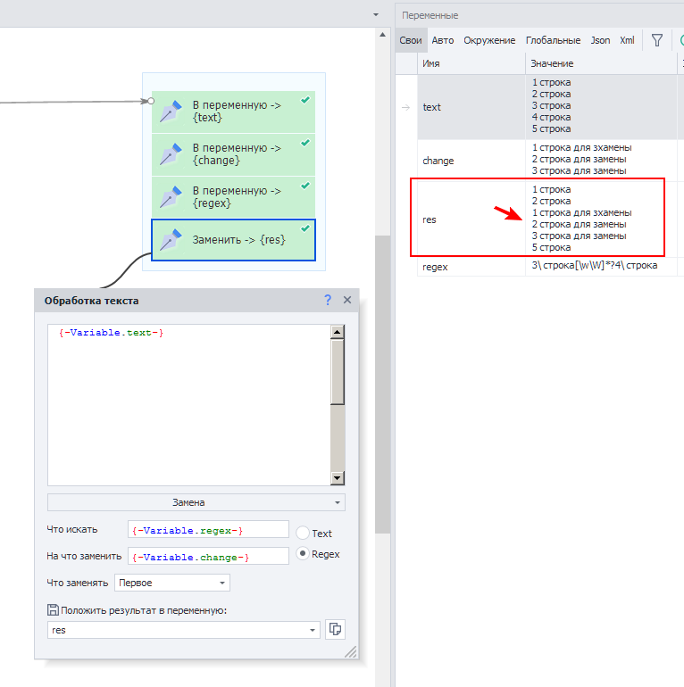Click the filter funnel icon in variables panel
The image size is (684, 687).
(657, 40)
